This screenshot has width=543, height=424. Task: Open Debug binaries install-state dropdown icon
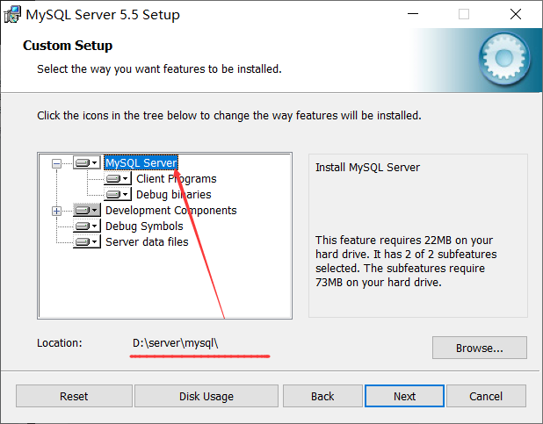[118, 195]
